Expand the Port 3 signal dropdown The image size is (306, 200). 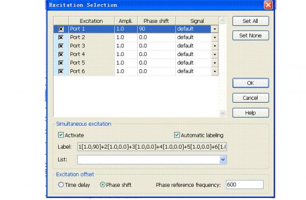click(215, 46)
